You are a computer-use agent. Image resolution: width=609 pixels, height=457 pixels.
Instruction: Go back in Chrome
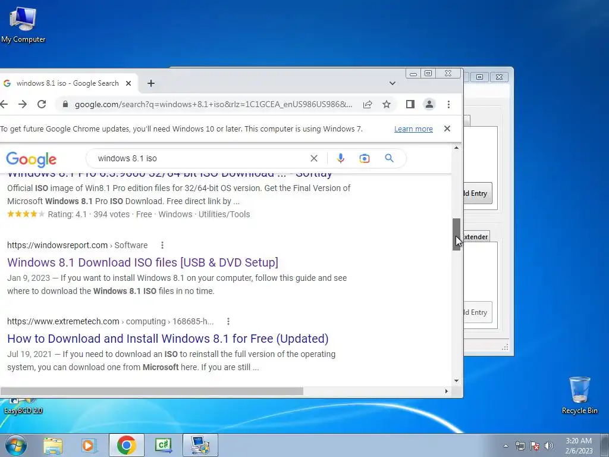tap(4, 104)
